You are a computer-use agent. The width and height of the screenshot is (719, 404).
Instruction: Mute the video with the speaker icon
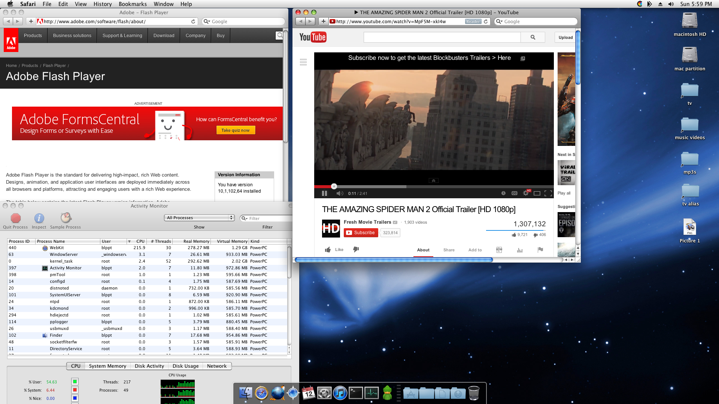coord(339,193)
